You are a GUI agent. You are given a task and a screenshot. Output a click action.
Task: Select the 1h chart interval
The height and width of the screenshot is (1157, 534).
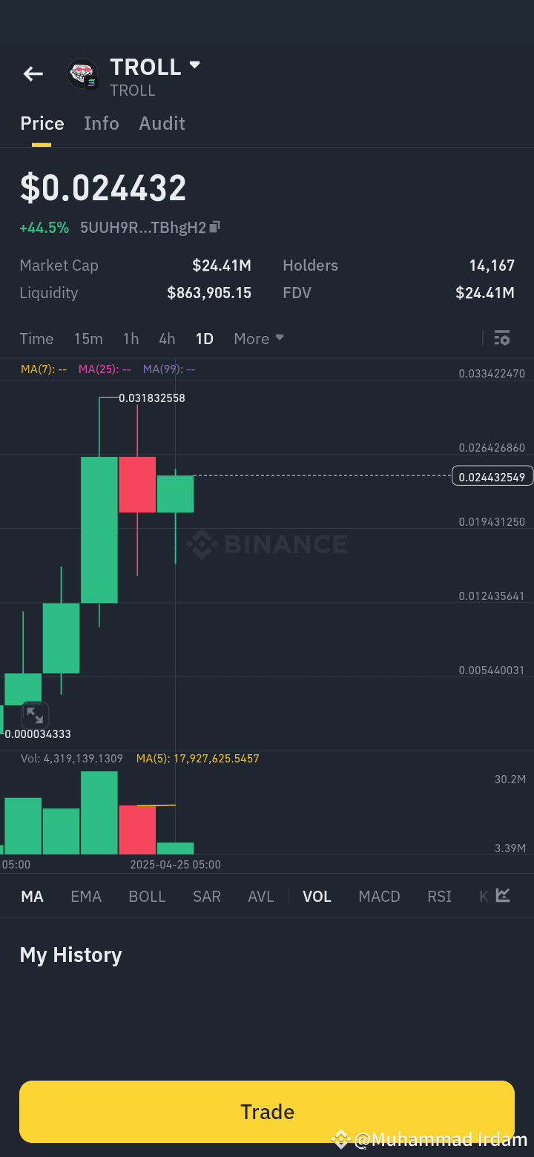tap(131, 338)
